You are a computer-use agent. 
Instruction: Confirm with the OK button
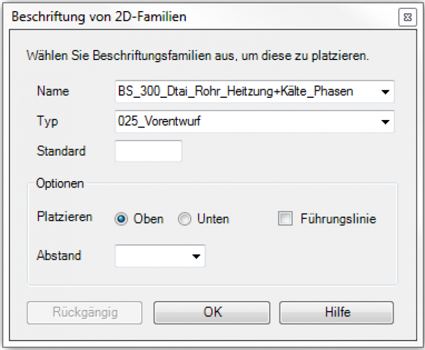point(212,312)
